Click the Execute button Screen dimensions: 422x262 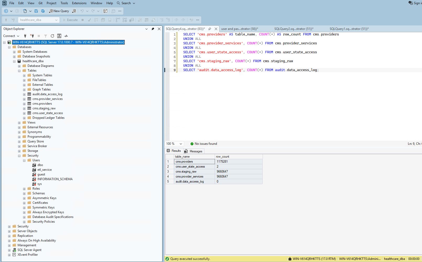pyautogui.click(x=70, y=20)
